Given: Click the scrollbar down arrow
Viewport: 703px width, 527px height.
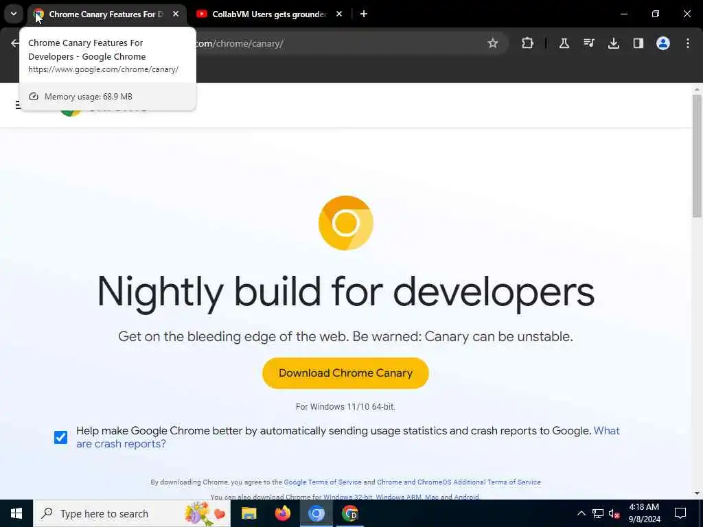Looking at the screenshot, I should [697, 493].
